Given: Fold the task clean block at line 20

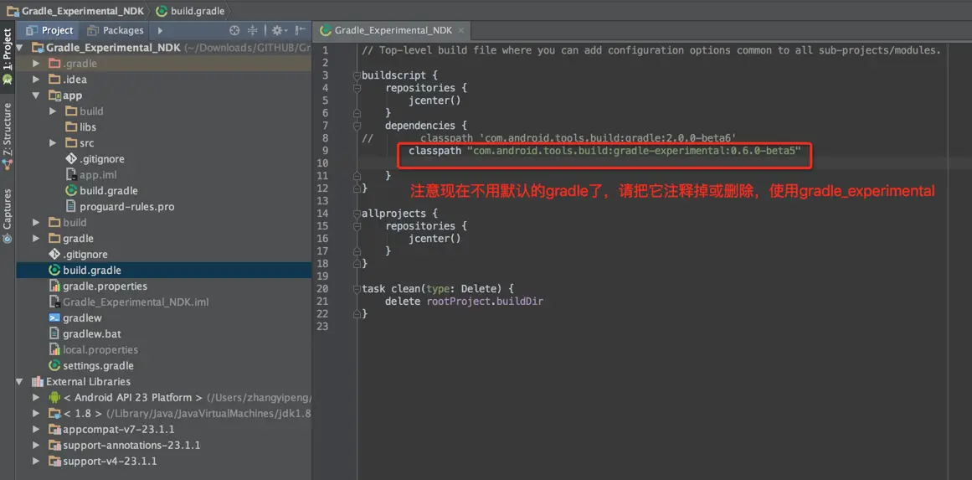Looking at the screenshot, I should pos(357,289).
